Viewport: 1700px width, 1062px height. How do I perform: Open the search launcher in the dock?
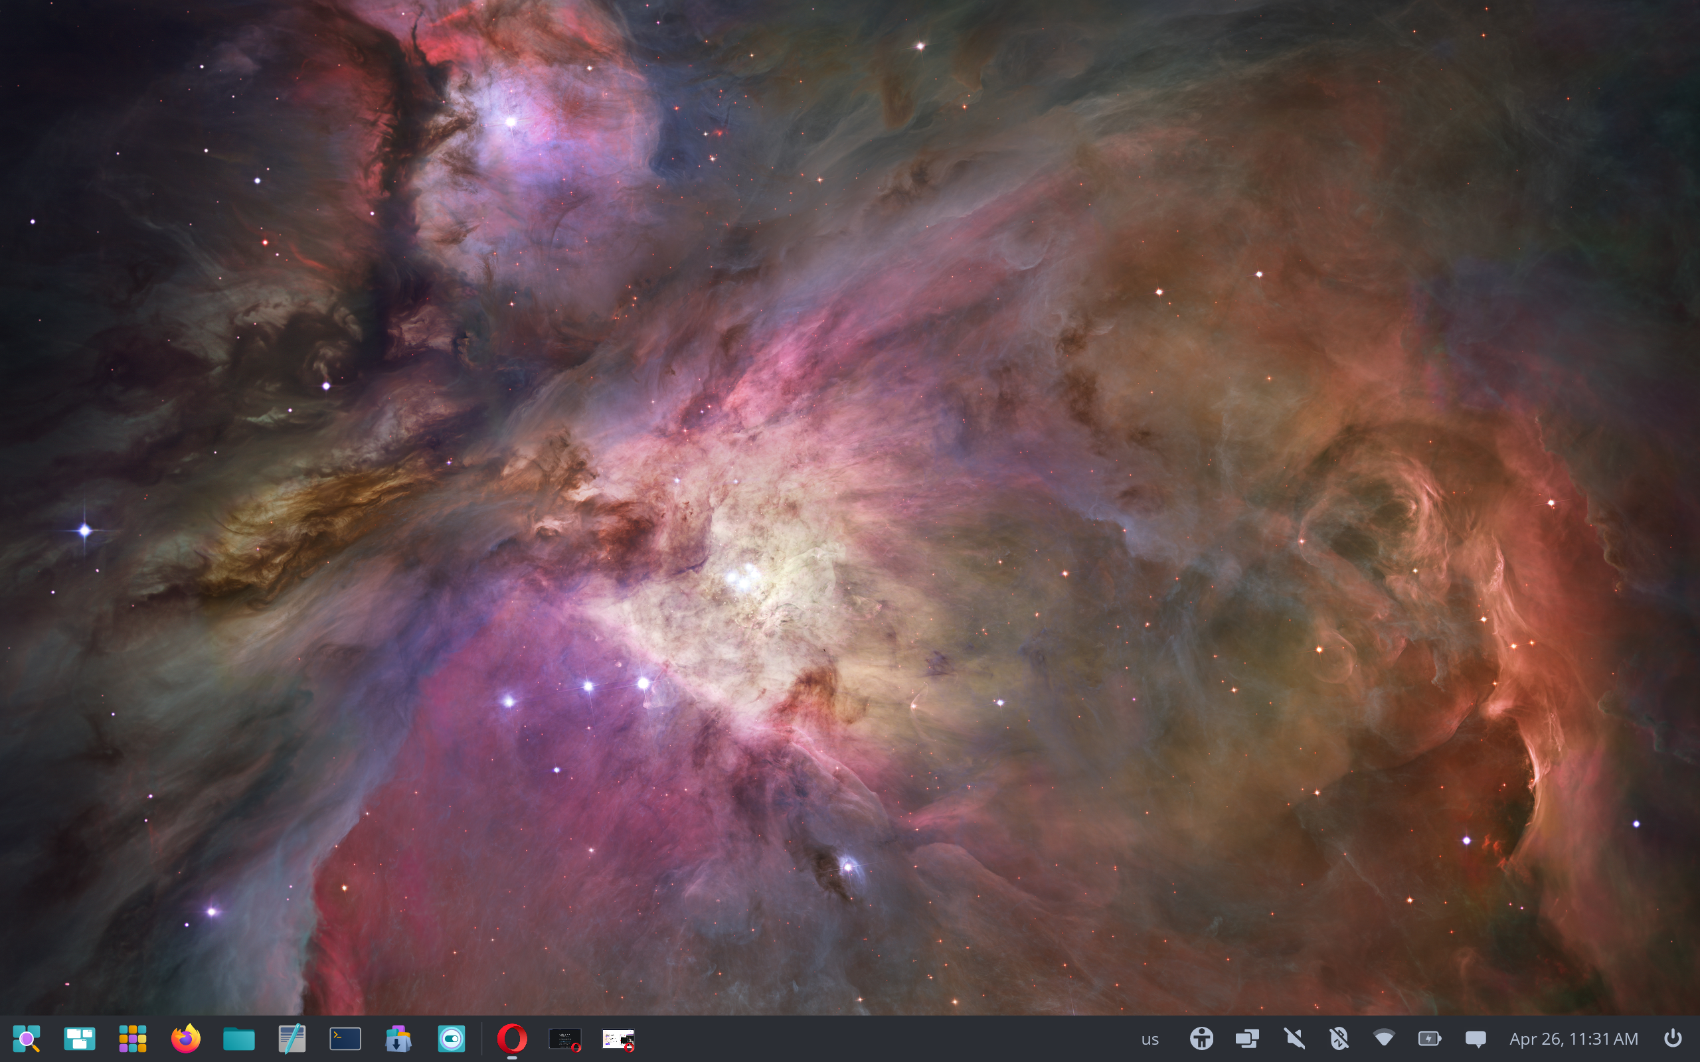coord(27,1038)
